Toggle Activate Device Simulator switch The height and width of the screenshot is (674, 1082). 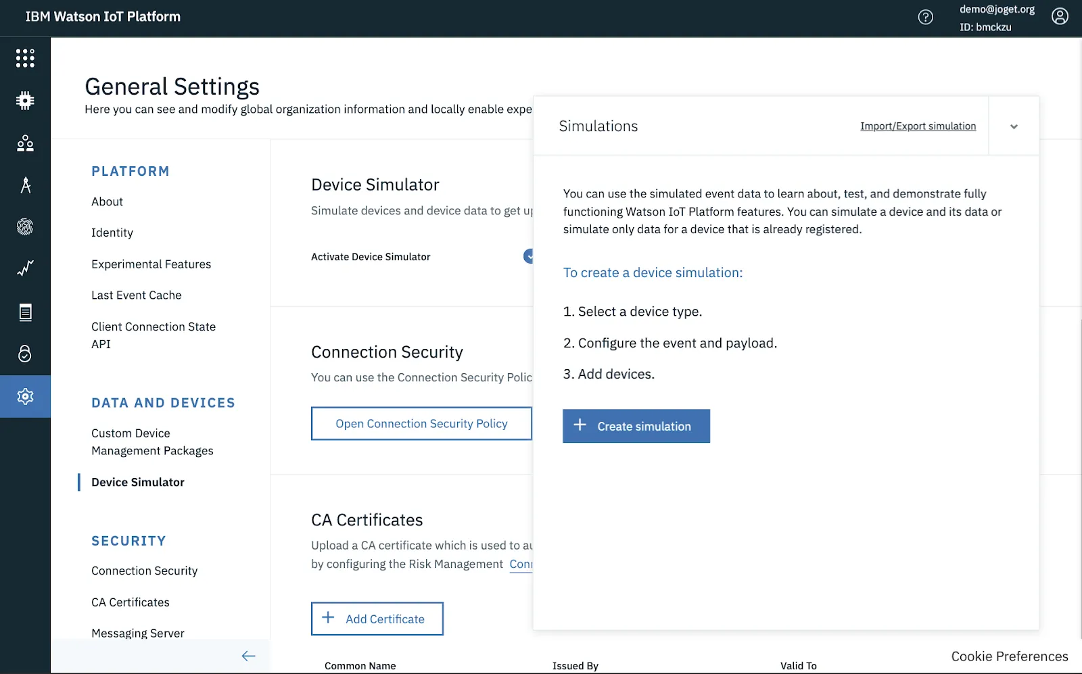click(x=528, y=256)
